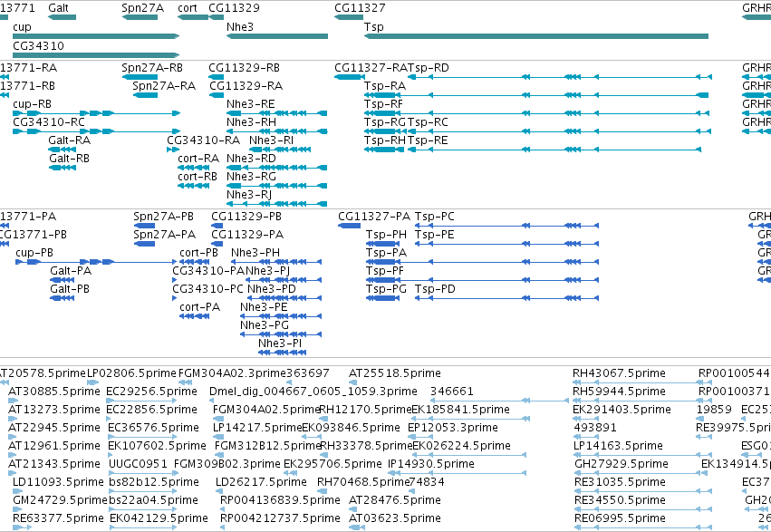The width and height of the screenshot is (771, 532).
Task: Select the Tsp-RE transcript
Action: coord(554,150)
